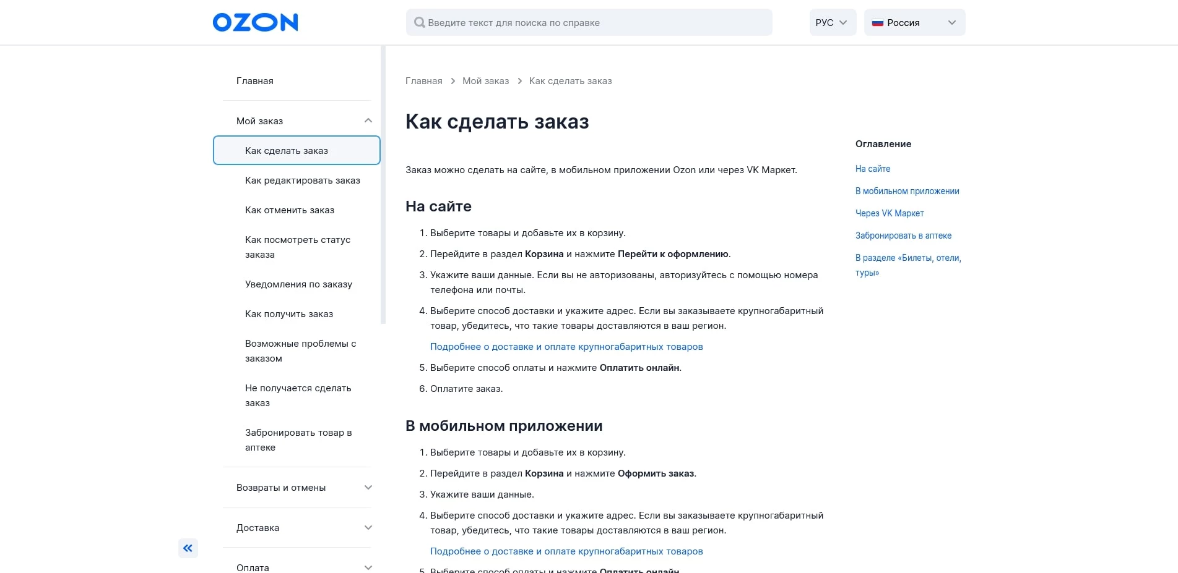This screenshot has height=573, width=1178.
Task: Click Через VK Маркет in table of contents
Action: [x=889, y=213]
